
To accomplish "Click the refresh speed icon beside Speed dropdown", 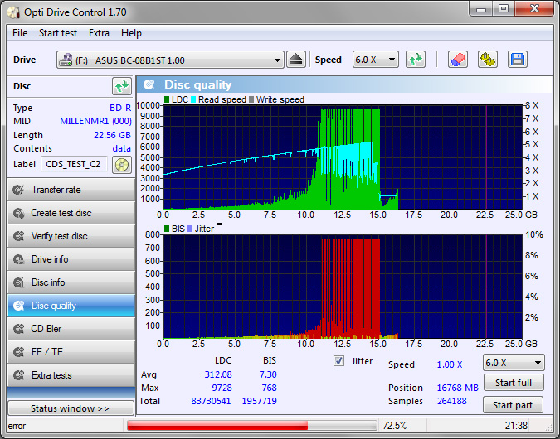I will [416, 60].
